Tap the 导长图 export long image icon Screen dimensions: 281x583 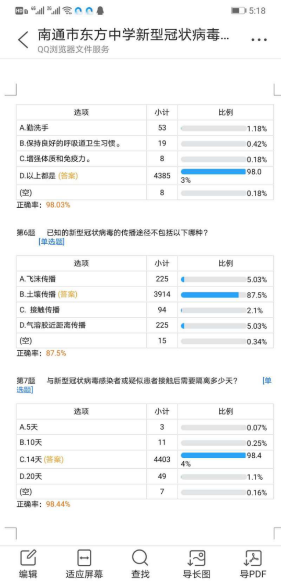pyautogui.click(x=196, y=557)
